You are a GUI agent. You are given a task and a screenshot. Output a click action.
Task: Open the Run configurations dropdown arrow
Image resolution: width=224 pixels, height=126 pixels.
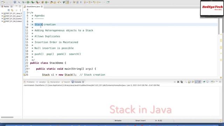click(30, 2)
